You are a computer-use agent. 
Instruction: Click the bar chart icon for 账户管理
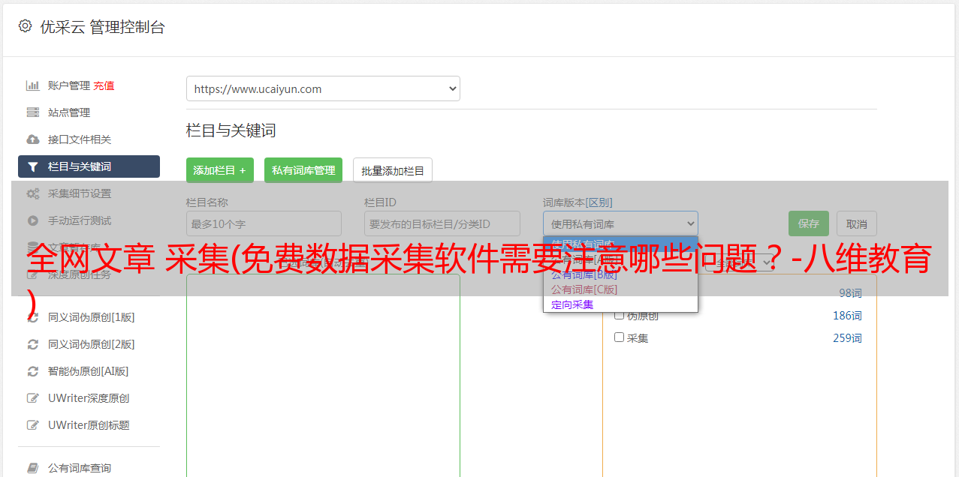(33, 85)
